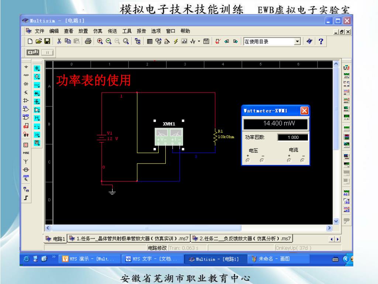Image resolution: width=378 pixels, height=284 pixels.
Task: Switch to 任务一 晶体管共射极单管放大器 tab
Action: pyautogui.click(x=129, y=239)
